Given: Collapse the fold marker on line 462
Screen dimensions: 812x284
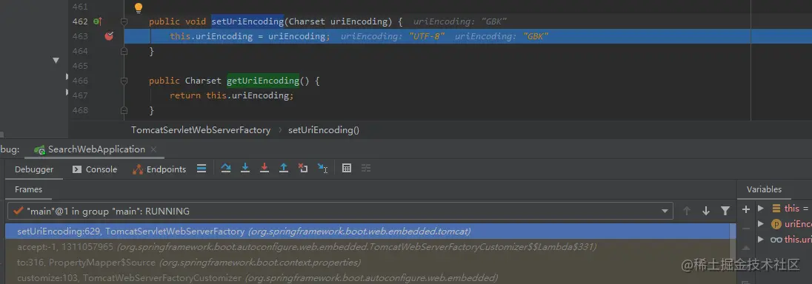Looking at the screenshot, I should click(x=124, y=21).
